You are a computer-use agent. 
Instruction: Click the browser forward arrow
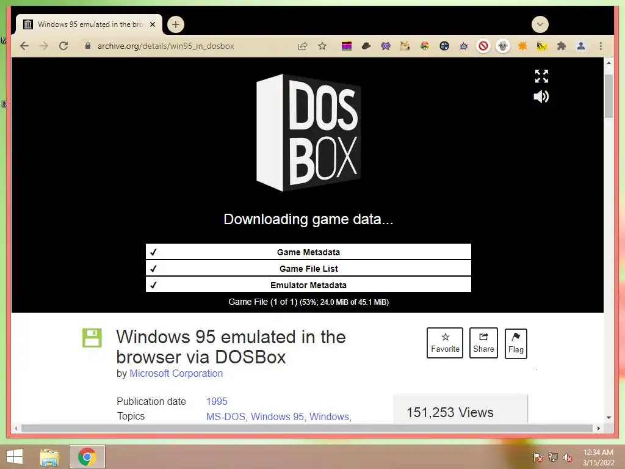[44, 46]
